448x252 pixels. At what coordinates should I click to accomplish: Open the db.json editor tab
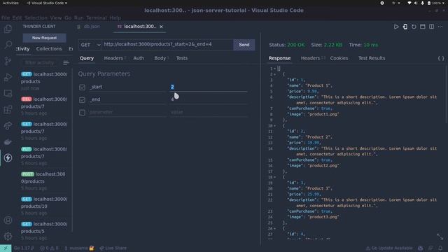(x=92, y=27)
